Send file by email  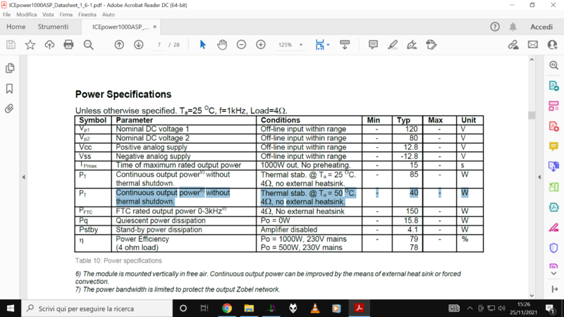pos(533,44)
